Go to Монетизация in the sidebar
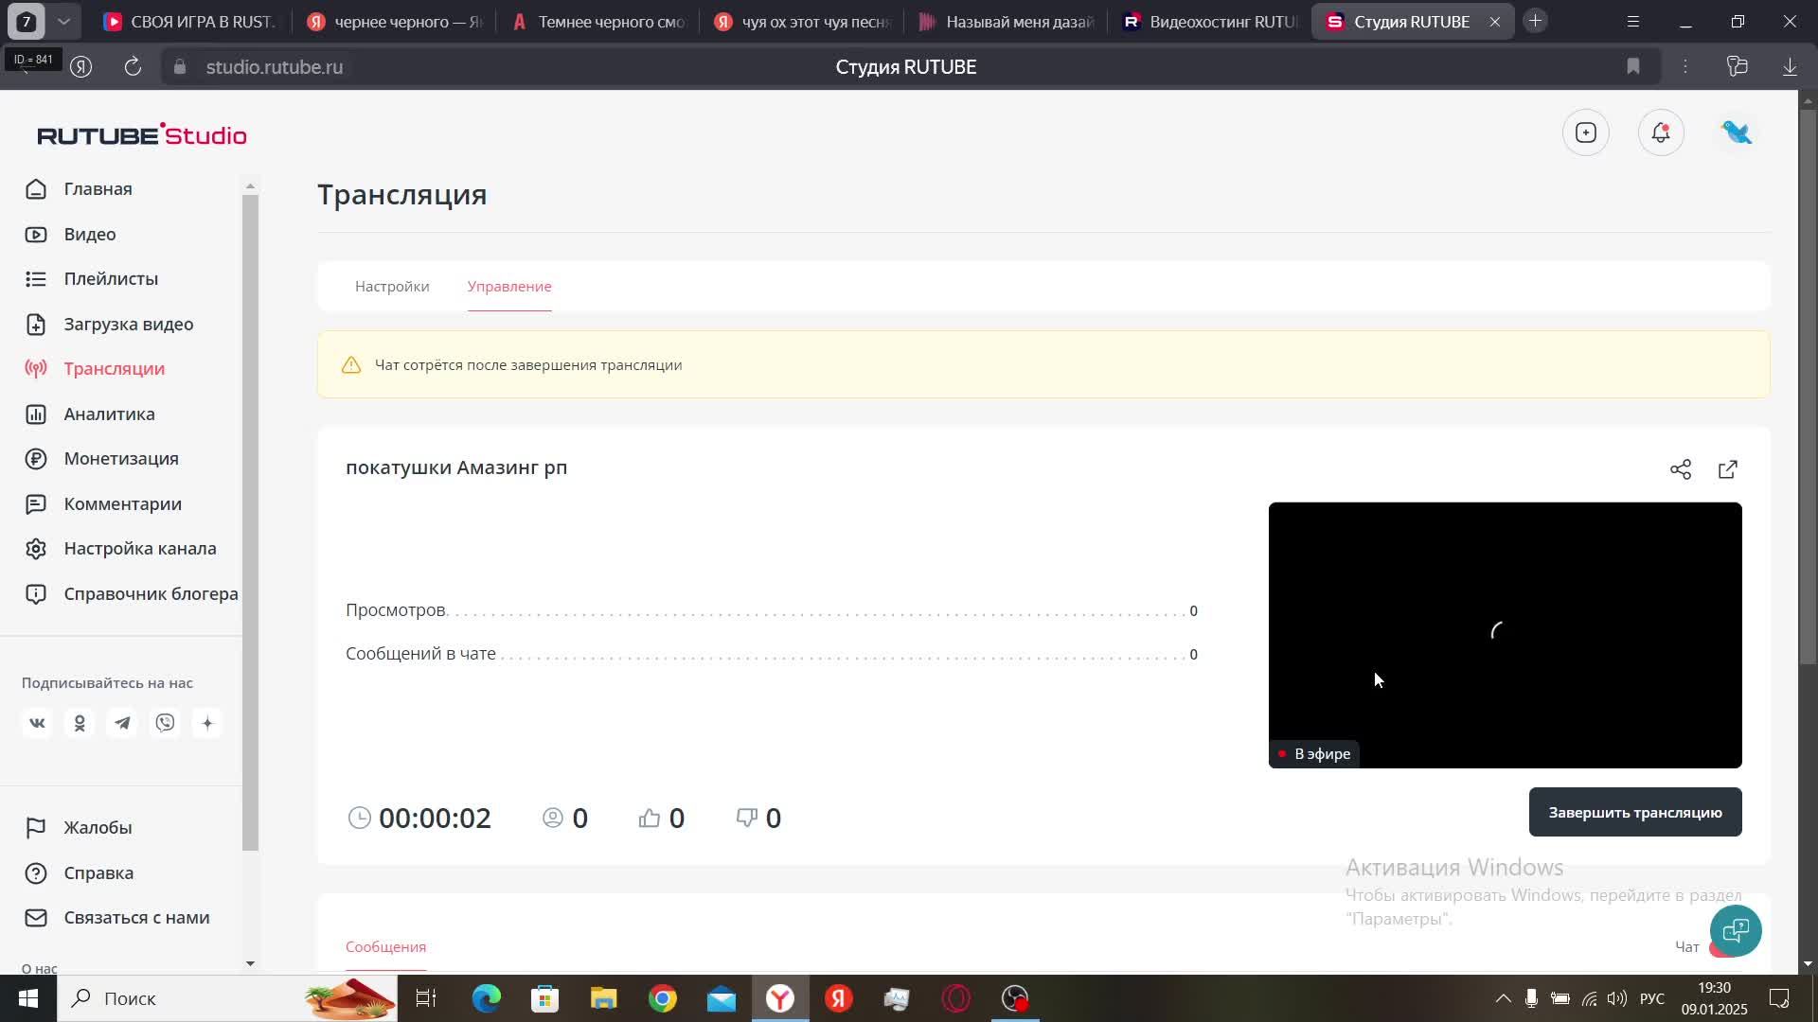The image size is (1818, 1022). click(121, 459)
